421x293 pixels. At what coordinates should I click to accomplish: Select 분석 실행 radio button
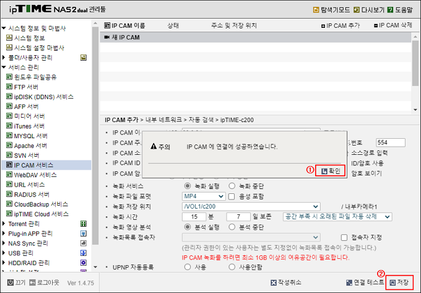188,227
